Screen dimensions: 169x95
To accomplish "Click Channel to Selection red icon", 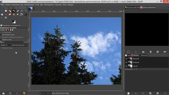I will coord(158,93).
